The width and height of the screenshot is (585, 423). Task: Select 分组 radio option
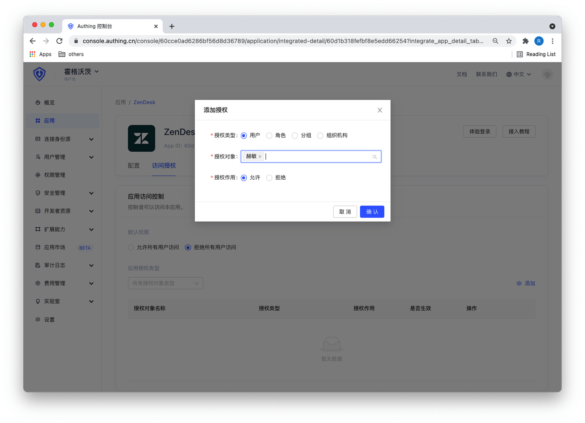(295, 135)
